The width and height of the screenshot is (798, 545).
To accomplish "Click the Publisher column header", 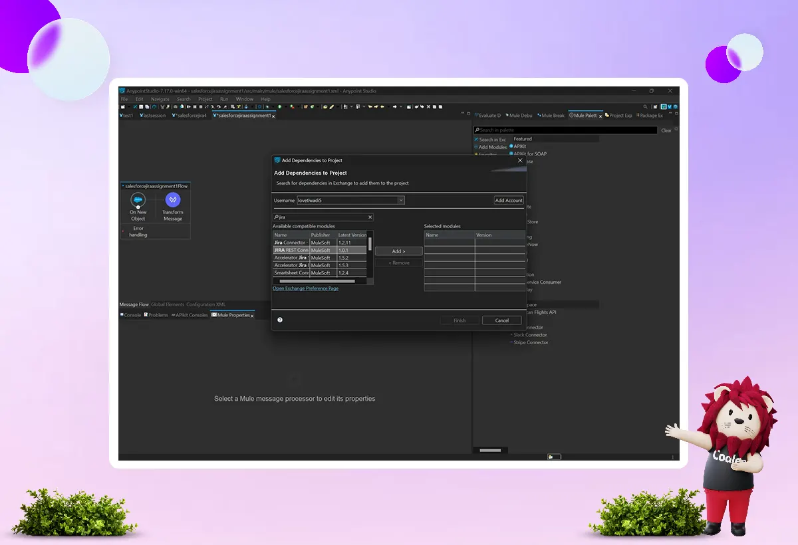I will point(323,235).
